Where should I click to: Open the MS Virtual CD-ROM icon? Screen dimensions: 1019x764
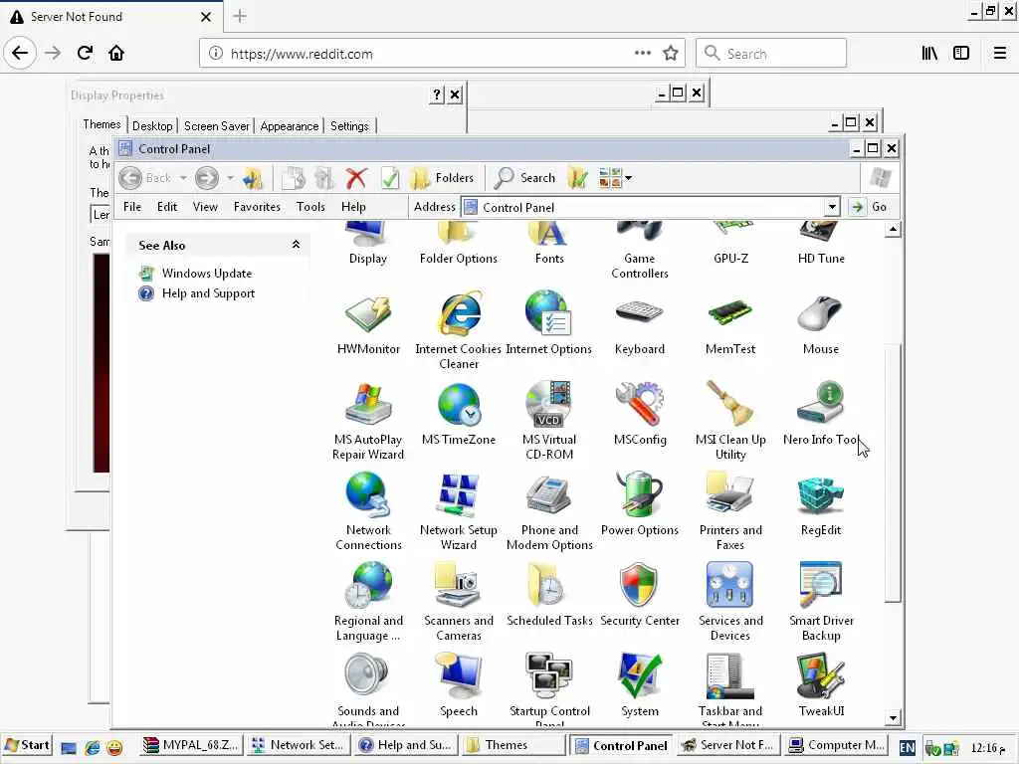pyautogui.click(x=548, y=421)
